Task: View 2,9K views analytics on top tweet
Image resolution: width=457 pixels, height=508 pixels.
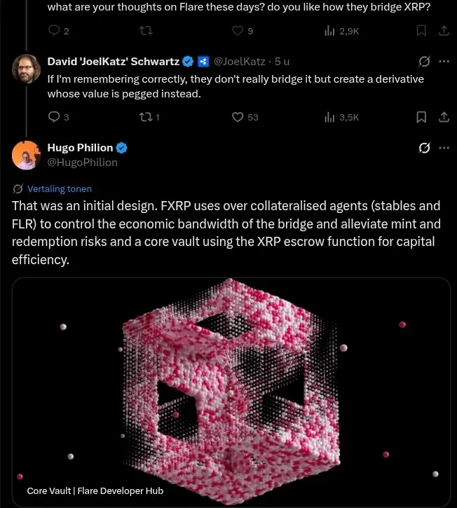Action: point(341,31)
